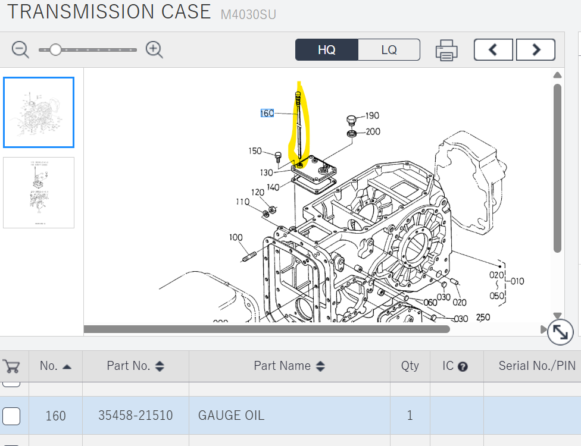The image size is (581, 446).
Task: Click the zoom out magnifier icon
Action: (x=20, y=50)
